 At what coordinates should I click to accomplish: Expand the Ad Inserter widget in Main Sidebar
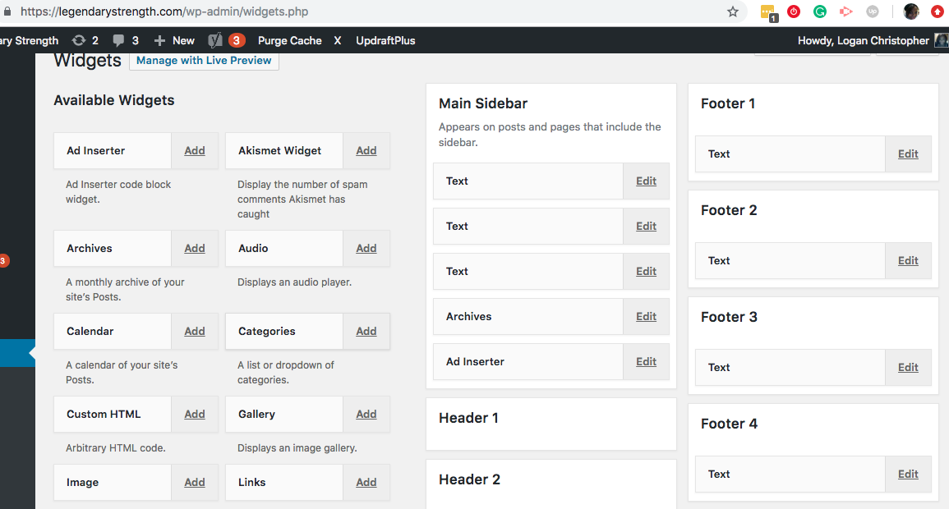pyautogui.click(x=646, y=362)
